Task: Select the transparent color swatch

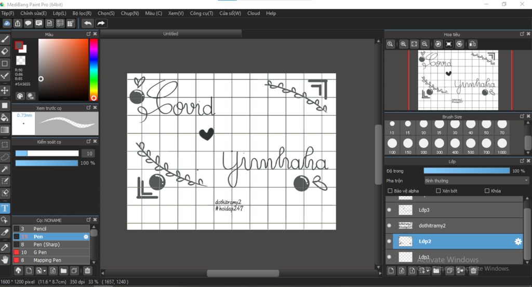Action: tap(21, 60)
